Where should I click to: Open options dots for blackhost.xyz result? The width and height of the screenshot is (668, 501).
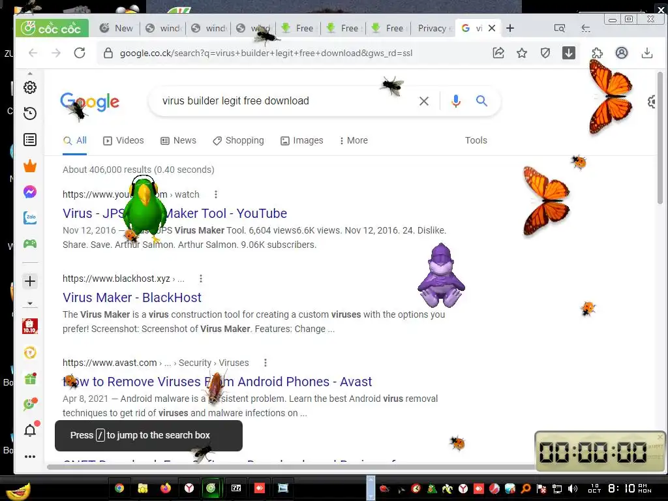tap(201, 279)
